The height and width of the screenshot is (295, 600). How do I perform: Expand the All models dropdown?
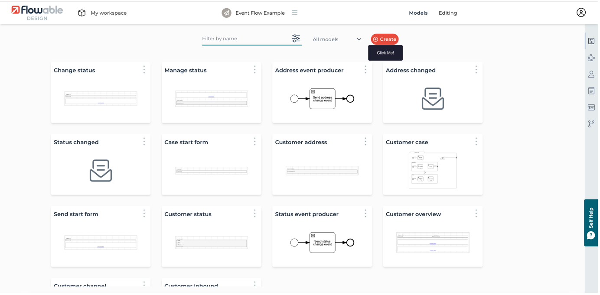337,39
